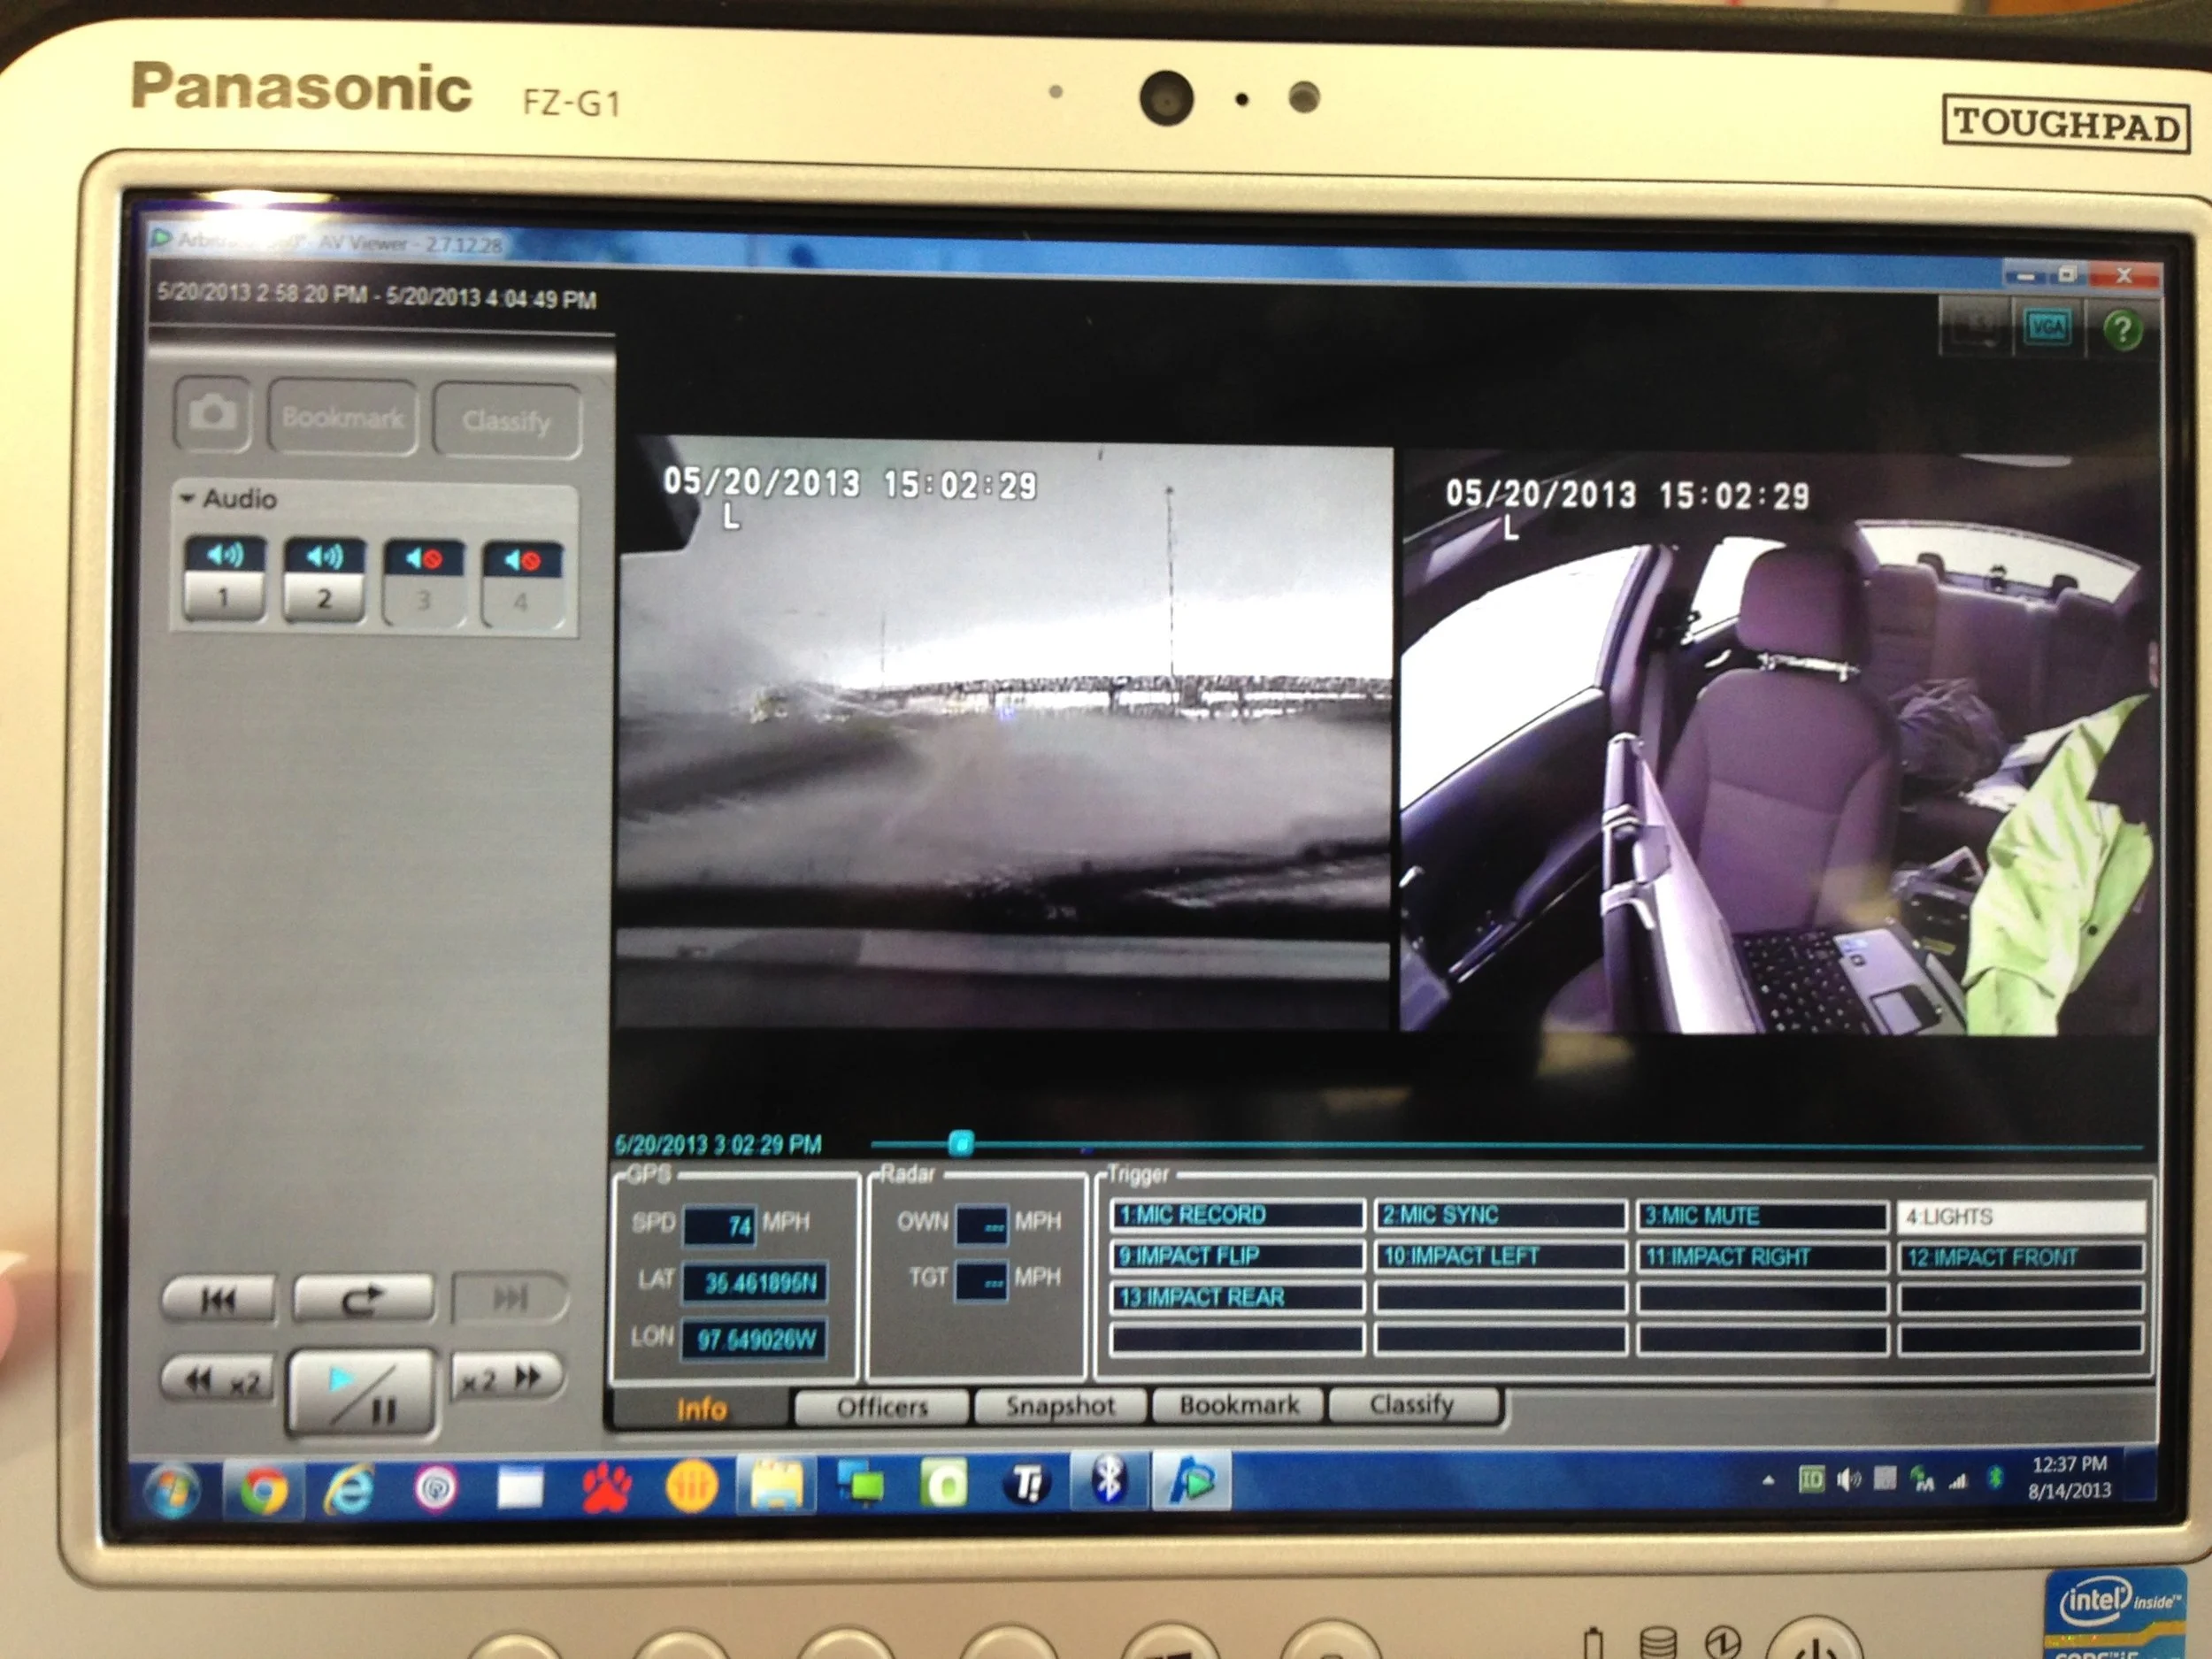The image size is (2212, 1659).
Task: Click the recording time range text at top
Action: pos(377,295)
